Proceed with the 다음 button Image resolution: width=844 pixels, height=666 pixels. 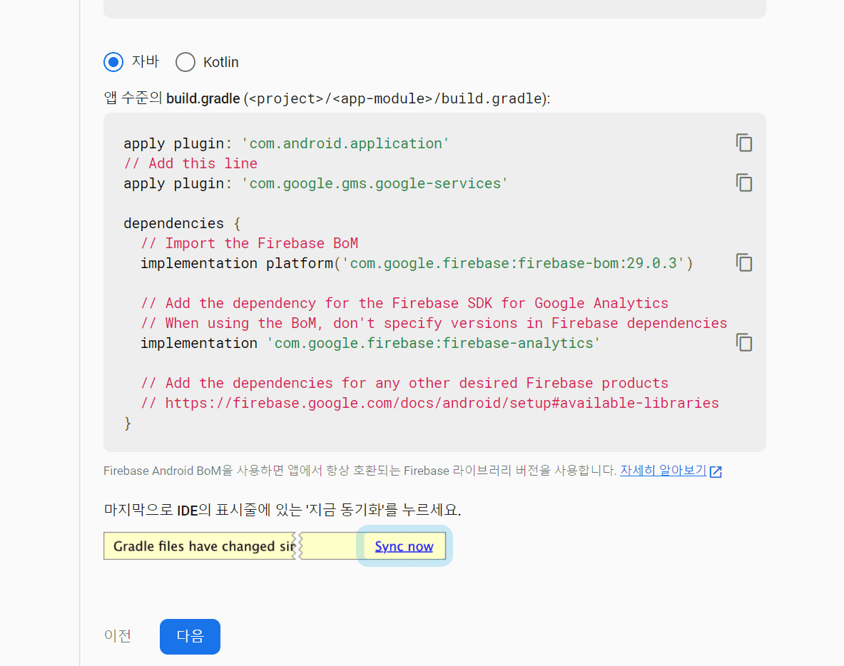pos(190,637)
